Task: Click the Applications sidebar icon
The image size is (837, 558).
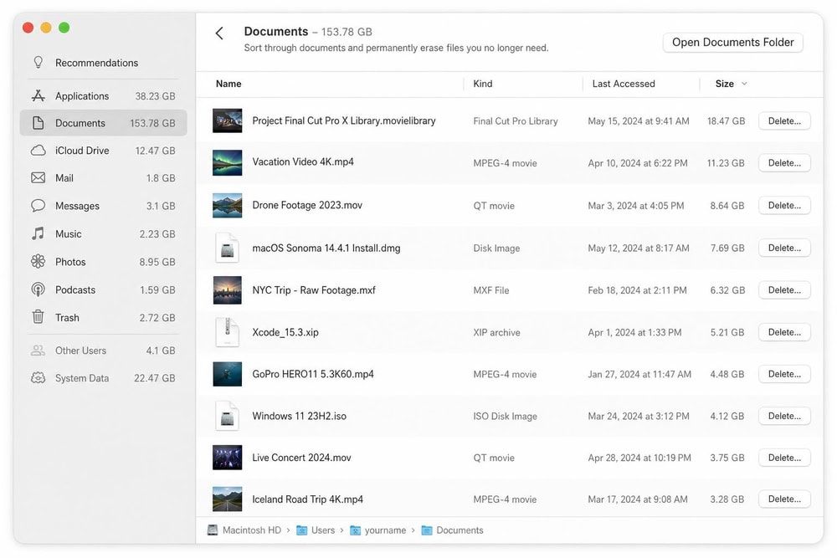Action: 38,95
